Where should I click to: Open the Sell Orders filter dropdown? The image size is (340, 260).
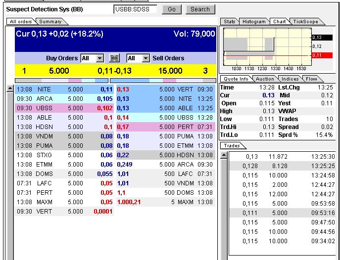tap(146, 58)
